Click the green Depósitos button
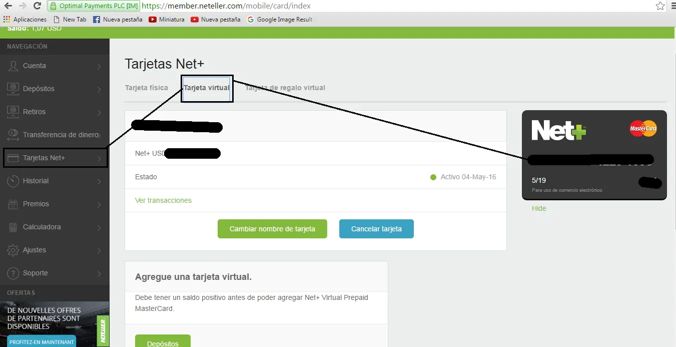The height and width of the screenshot is (347, 676). [163, 341]
